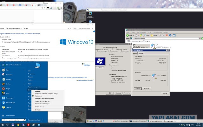Image resolution: width=203 pixels, height=127 pixels.
Task: Click the blue help icon in System window
Action: (x=94, y=31)
